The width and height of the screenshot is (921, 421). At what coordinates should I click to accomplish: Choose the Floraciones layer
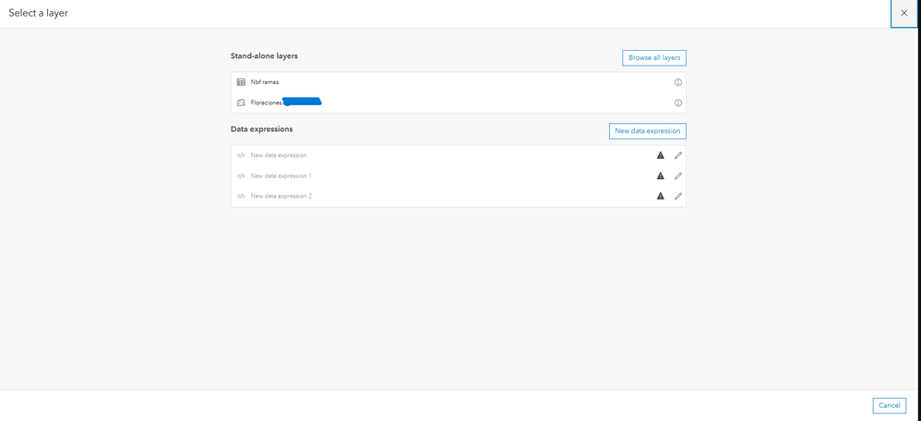(267, 102)
